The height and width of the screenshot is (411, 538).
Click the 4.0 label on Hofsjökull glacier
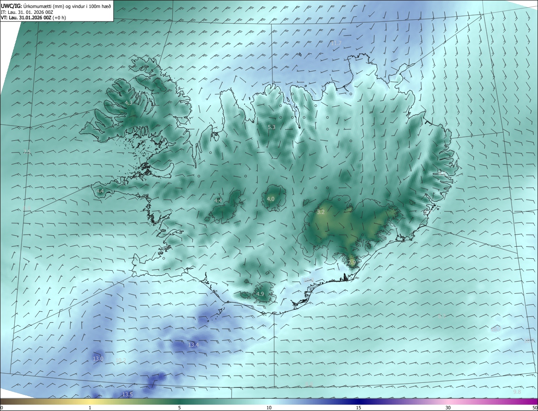[x=271, y=199]
